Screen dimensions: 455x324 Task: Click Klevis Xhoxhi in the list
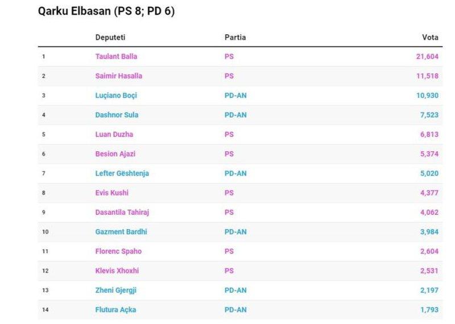[x=117, y=271]
